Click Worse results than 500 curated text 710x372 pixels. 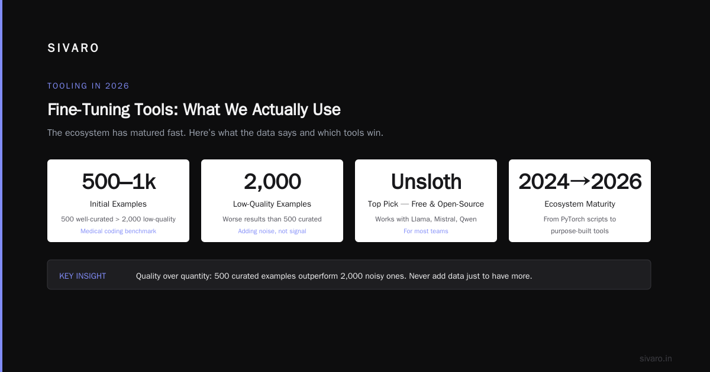[x=272, y=219]
